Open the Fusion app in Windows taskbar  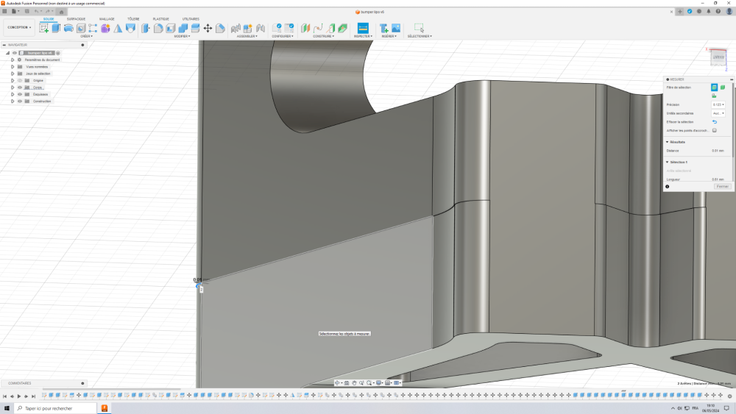click(x=105, y=408)
